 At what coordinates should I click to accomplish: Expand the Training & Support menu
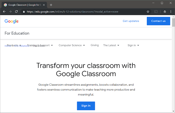click(x=40, y=45)
